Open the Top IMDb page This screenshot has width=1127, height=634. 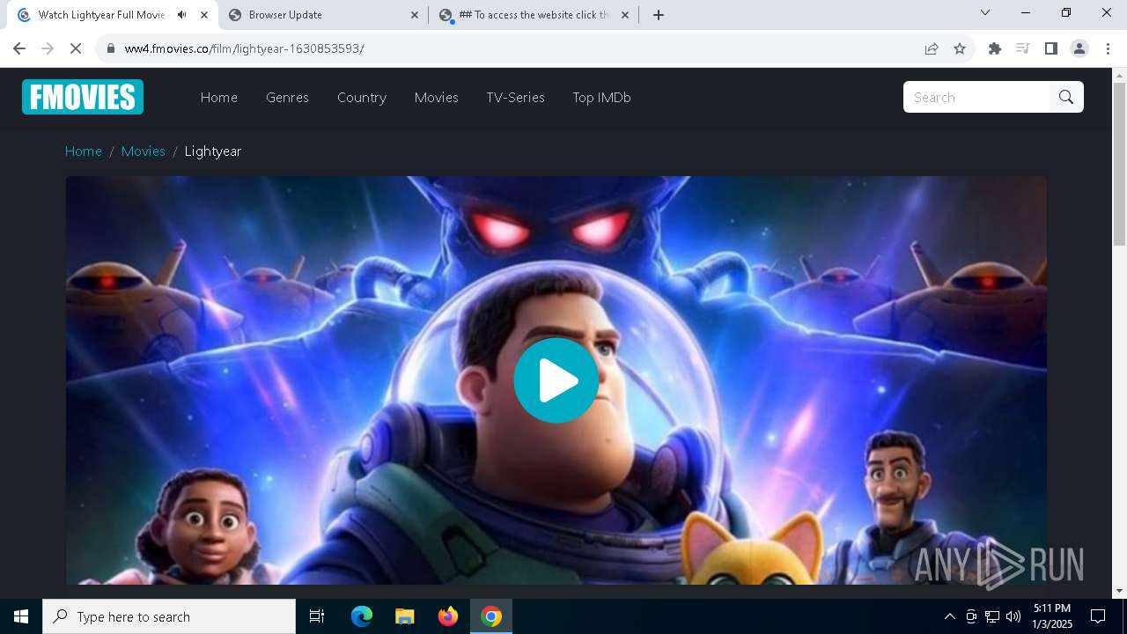click(602, 98)
